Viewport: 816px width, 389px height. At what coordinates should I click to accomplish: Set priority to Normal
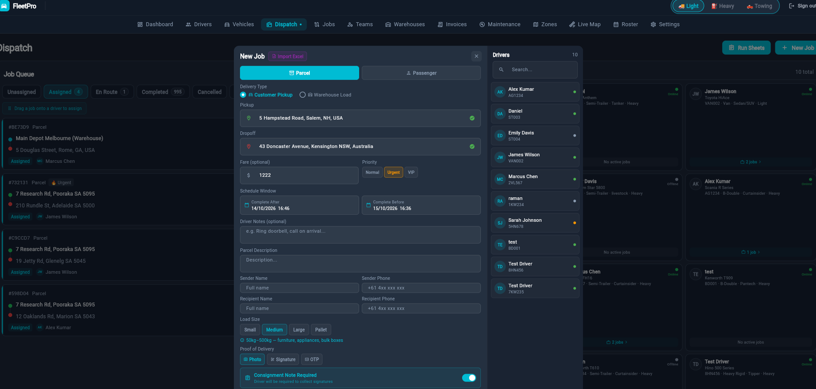pyautogui.click(x=372, y=172)
